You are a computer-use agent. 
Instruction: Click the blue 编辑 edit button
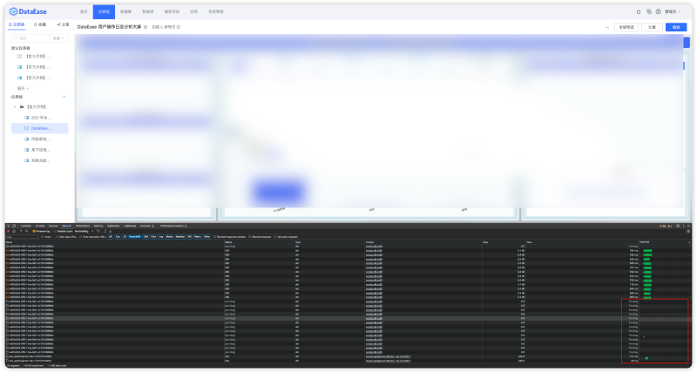pos(676,27)
